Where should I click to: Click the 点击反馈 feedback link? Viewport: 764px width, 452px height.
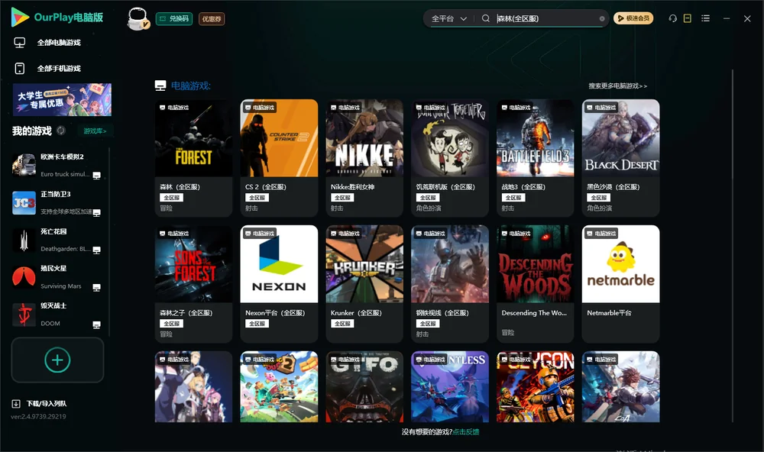click(x=466, y=432)
